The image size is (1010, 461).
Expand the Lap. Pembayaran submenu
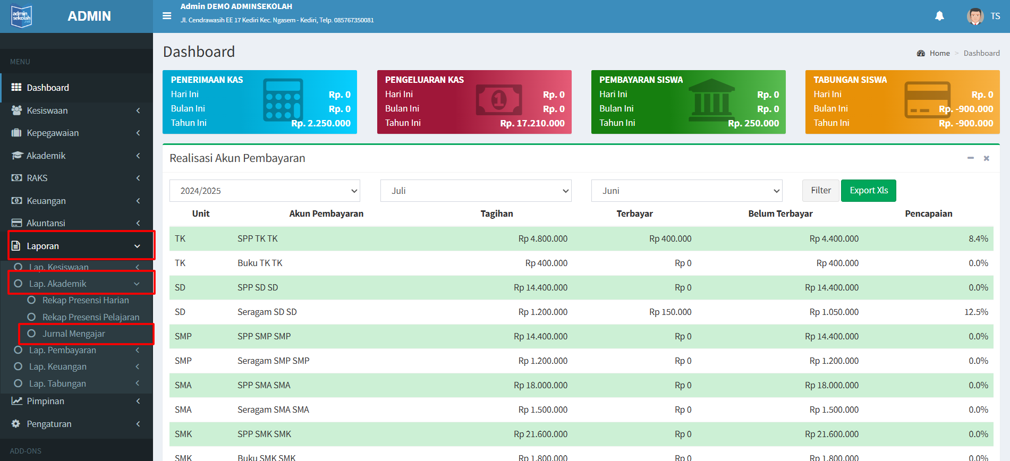pos(63,350)
